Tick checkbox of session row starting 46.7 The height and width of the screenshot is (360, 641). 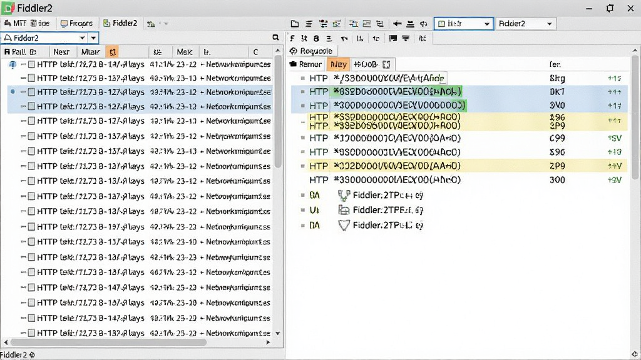click(x=31, y=272)
